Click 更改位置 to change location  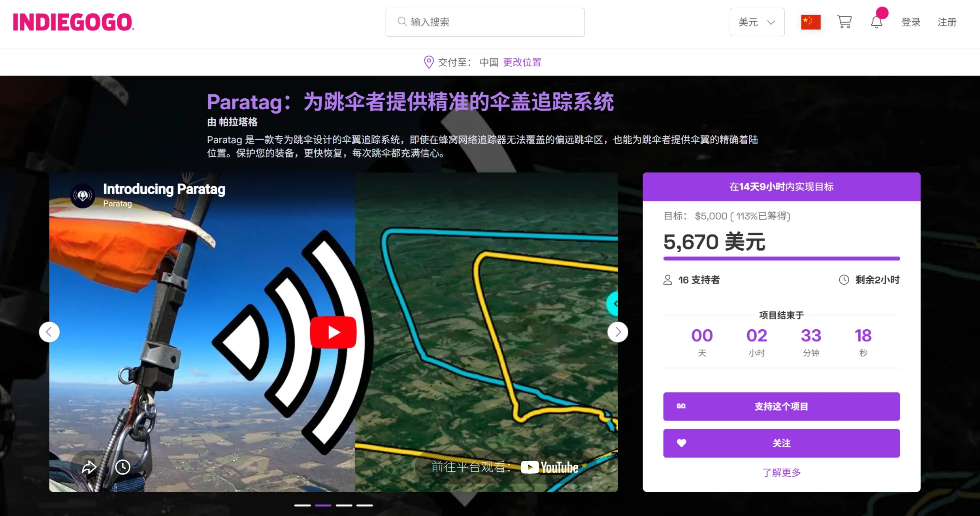522,62
